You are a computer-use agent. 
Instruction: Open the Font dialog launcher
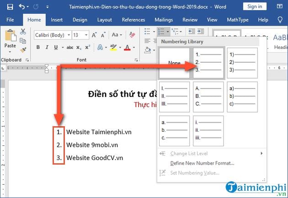pyautogui.click(x=136, y=60)
